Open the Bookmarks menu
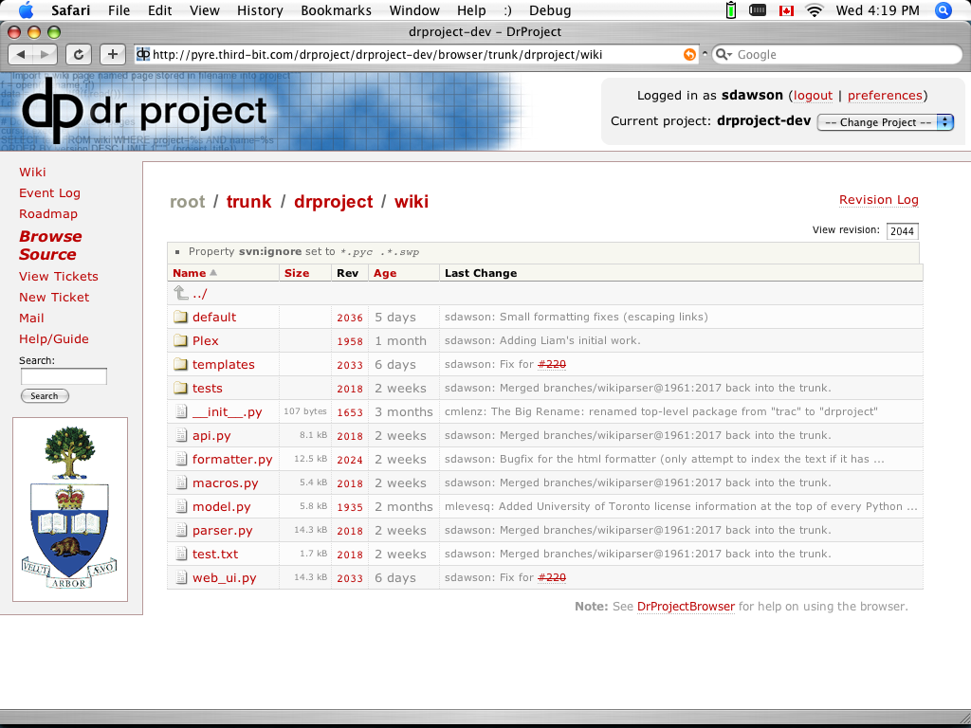 click(x=337, y=10)
